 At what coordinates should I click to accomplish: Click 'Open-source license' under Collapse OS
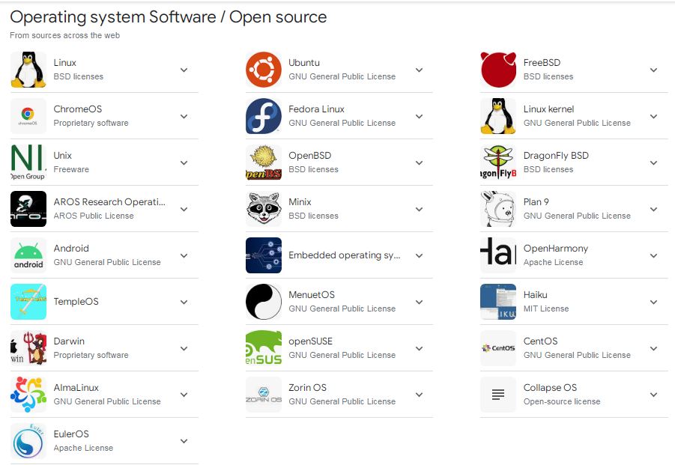(562, 401)
